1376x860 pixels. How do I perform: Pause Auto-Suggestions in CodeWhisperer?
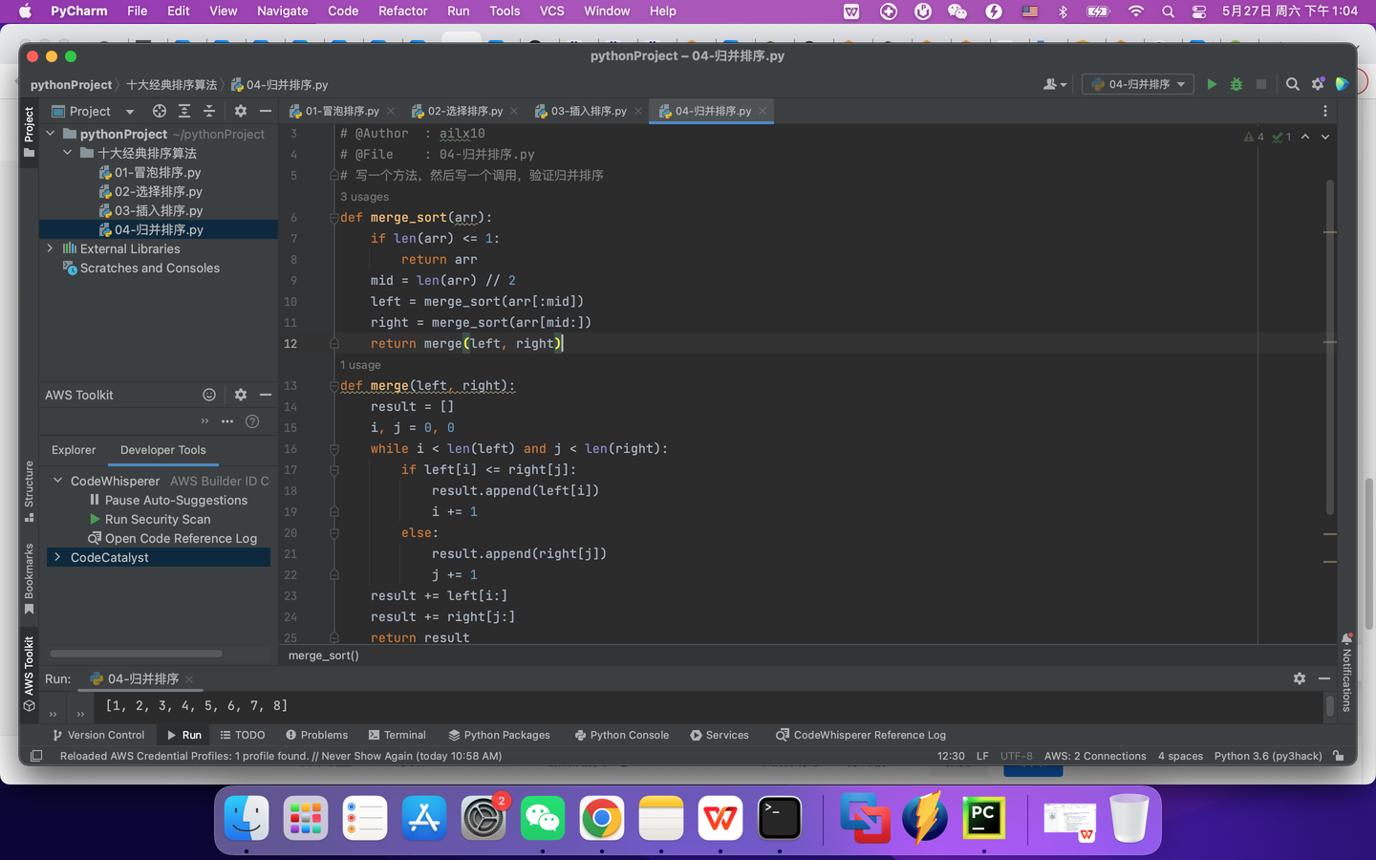click(168, 500)
